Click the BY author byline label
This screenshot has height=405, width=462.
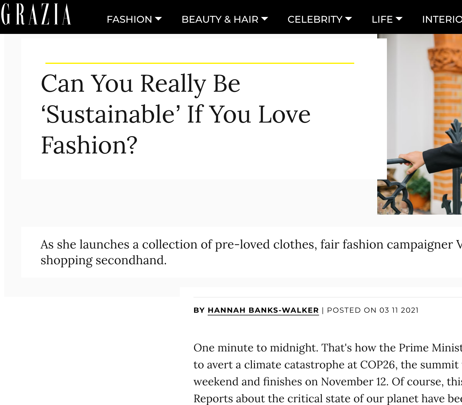coord(199,310)
